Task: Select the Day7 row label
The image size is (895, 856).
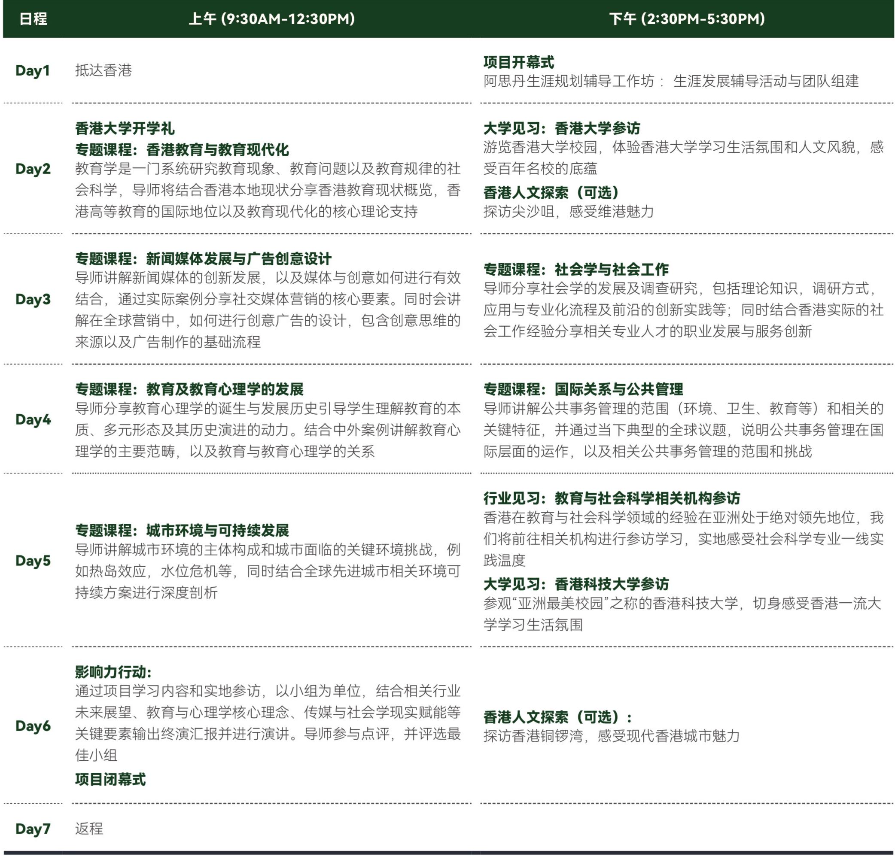Action: 33,828
